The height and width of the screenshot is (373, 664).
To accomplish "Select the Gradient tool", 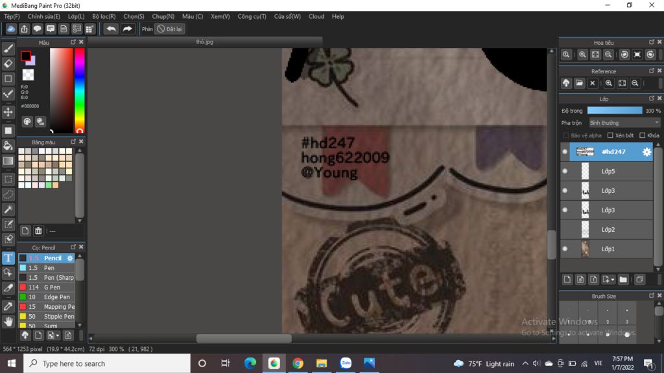I will 8,161.
